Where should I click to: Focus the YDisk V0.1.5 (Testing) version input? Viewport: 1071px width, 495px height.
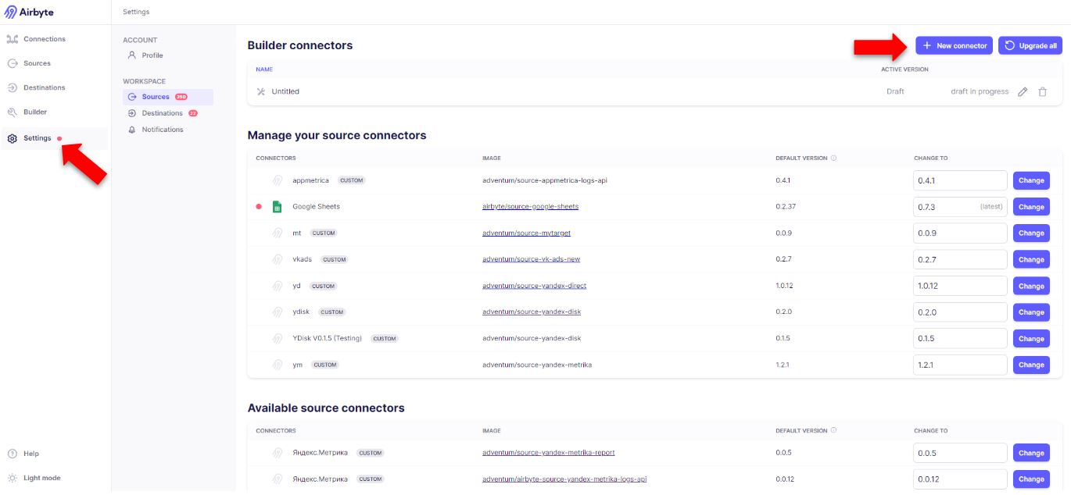(x=960, y=338)
